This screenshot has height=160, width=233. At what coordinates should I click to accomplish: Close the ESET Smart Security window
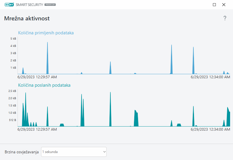(224, 5)
